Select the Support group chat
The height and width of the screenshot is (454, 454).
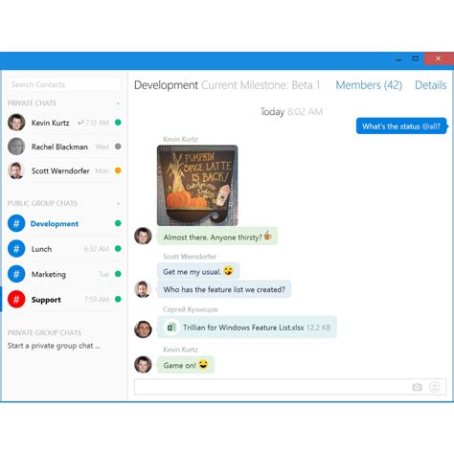(x=64, y=300)
